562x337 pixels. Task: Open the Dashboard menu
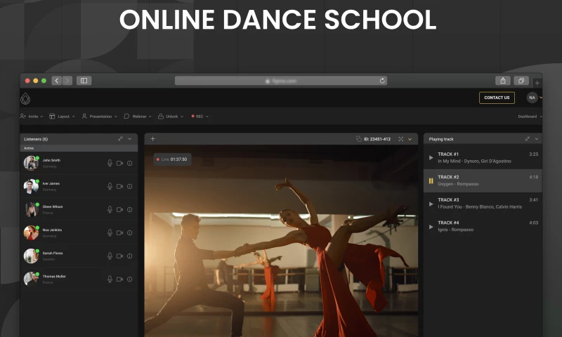530,117
